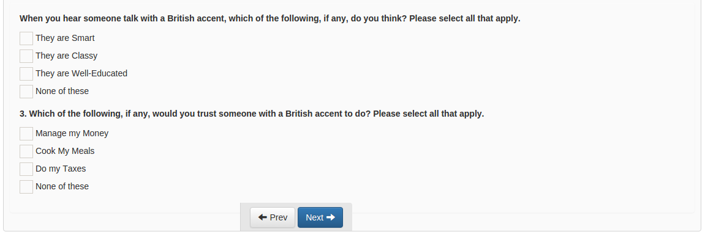This screenshot has width=705, height=251.
Task: Click None of these text in question 3
Action: coord(62,187)
